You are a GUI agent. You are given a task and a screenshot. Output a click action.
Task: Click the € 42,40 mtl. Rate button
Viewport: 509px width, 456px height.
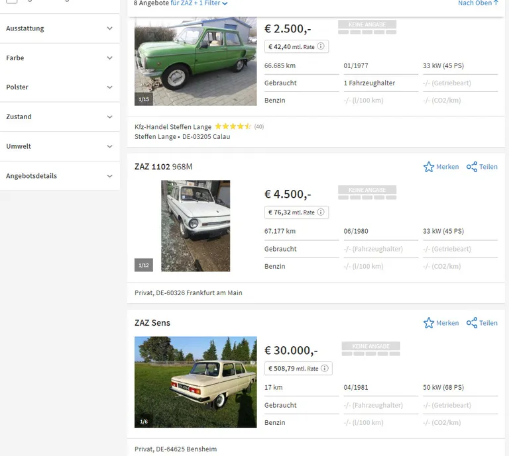click(x=296, y=46)
